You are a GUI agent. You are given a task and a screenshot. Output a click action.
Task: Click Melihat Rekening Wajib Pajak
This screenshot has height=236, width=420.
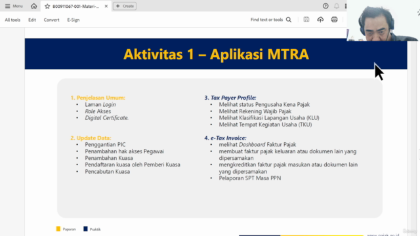click(255, 111)
